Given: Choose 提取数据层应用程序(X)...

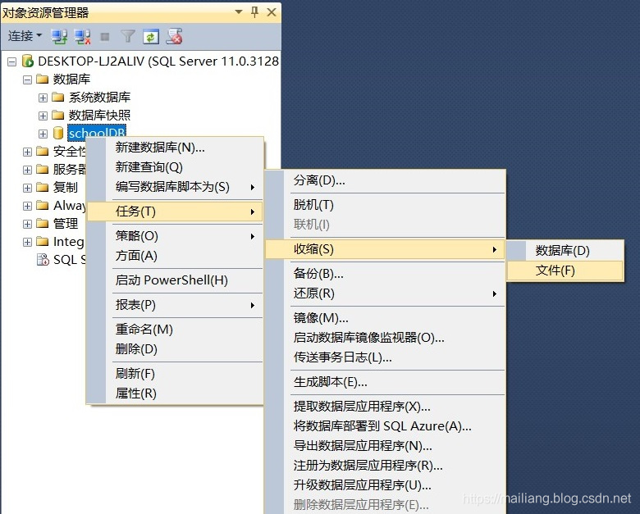Looking at the screenshot, I should pyautogui.click(x=385, y=407).
